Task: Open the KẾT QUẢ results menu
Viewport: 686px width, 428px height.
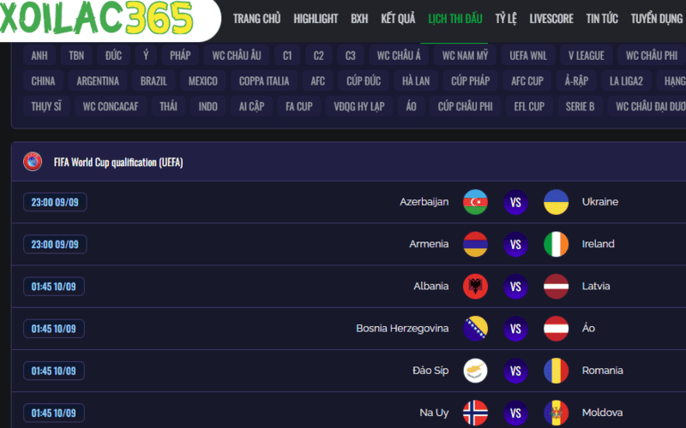Action: coord(398,19)
